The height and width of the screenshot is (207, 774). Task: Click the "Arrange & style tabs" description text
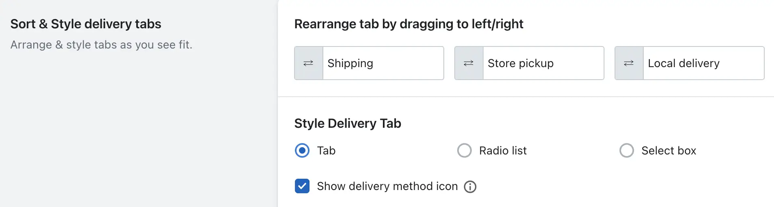(x=101, y=44)
